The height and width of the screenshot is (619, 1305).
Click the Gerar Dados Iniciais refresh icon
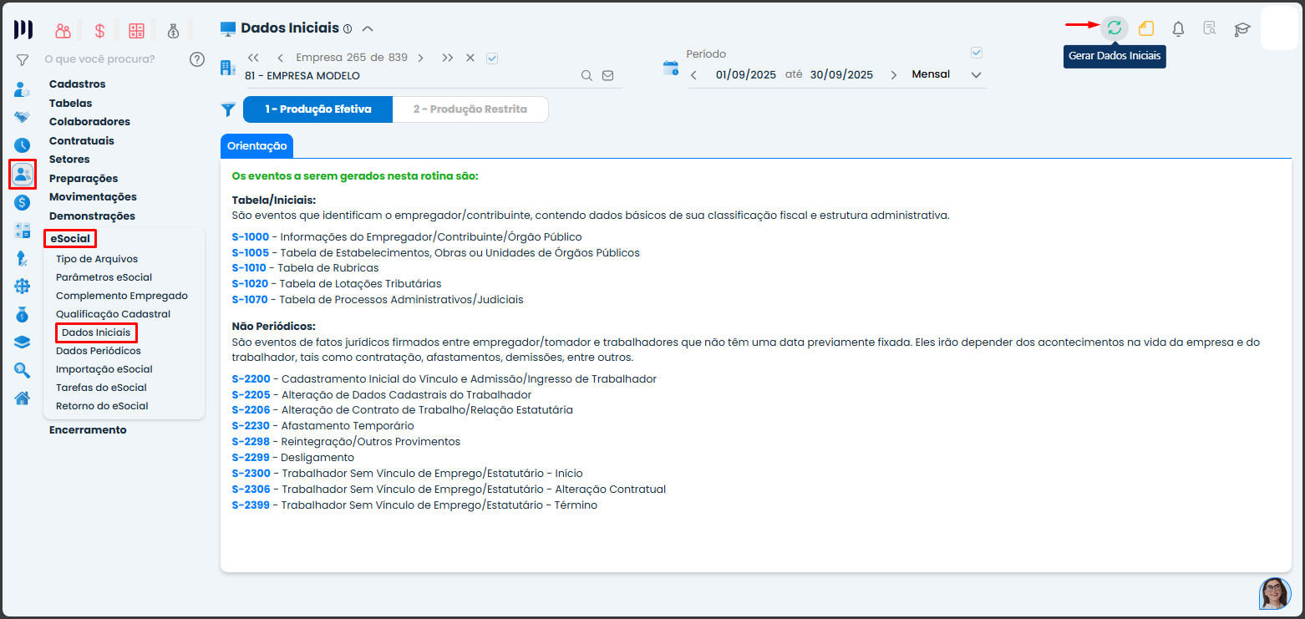pos(1114,28)
